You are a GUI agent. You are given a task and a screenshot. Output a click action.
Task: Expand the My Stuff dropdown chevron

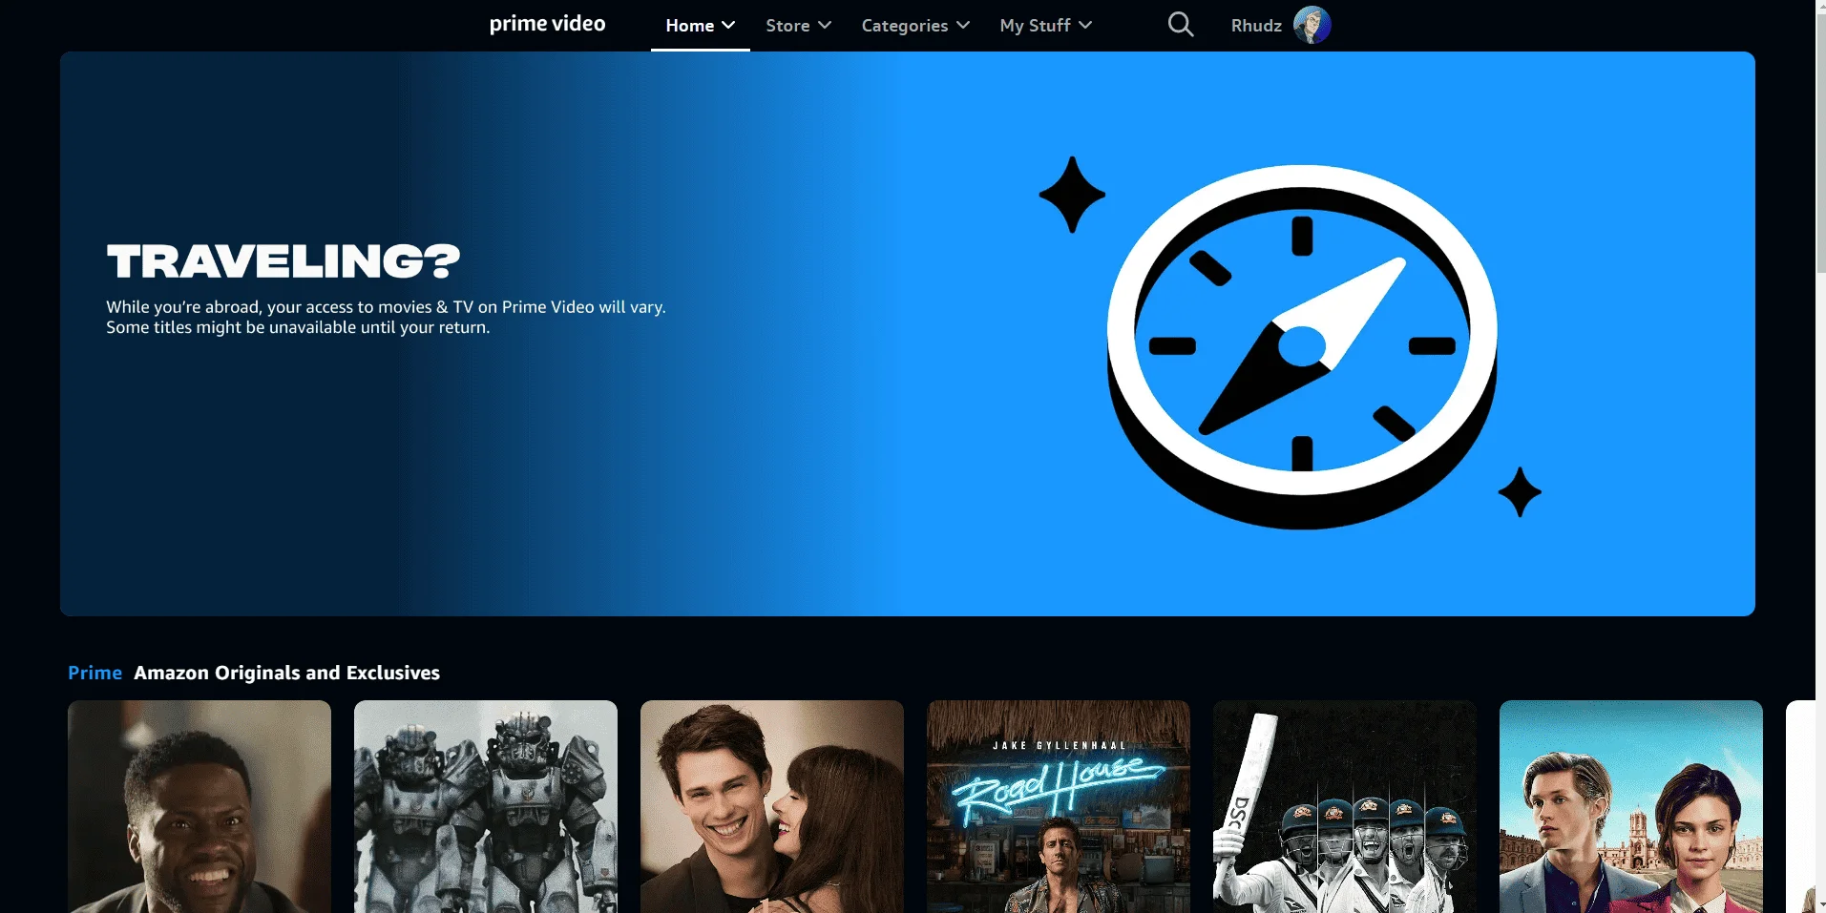1085,25
